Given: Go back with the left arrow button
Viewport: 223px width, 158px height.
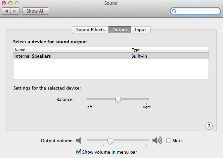Looking at the screenshot, I should coord(6,11).
